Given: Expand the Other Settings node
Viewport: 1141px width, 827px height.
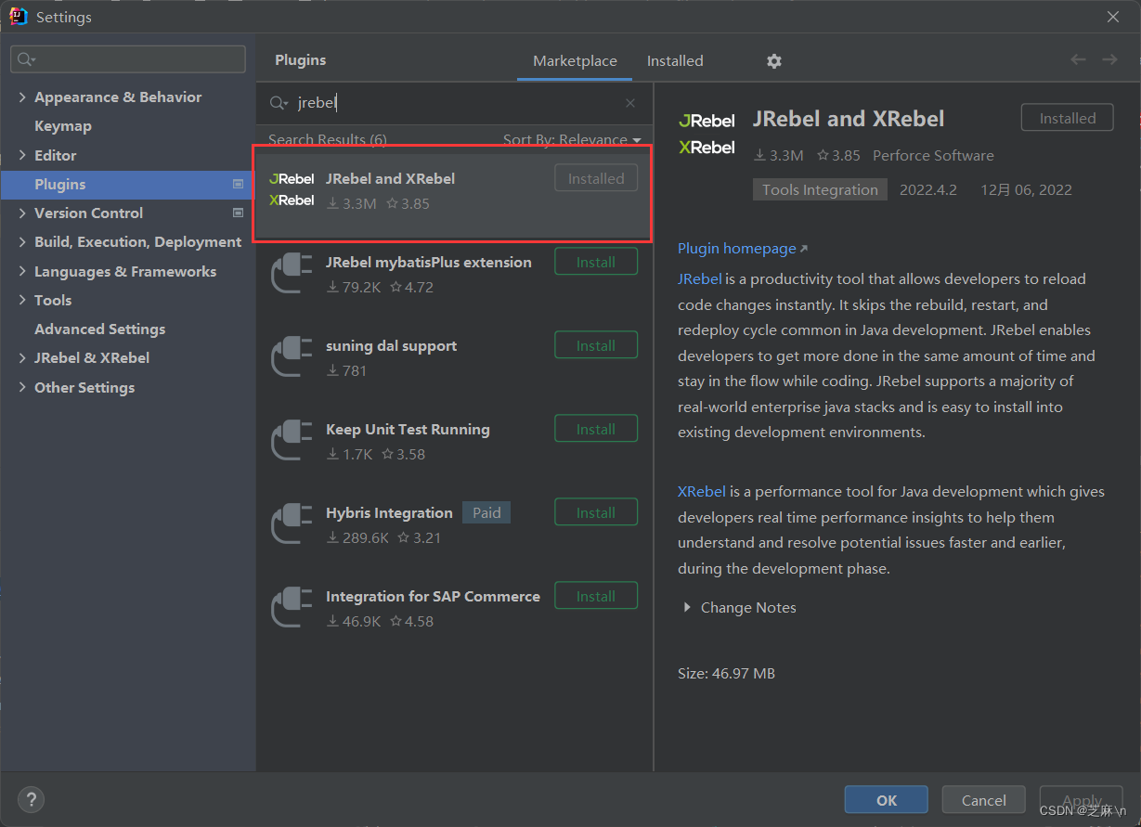Looking at the screenshot, I should pos(22,387).
